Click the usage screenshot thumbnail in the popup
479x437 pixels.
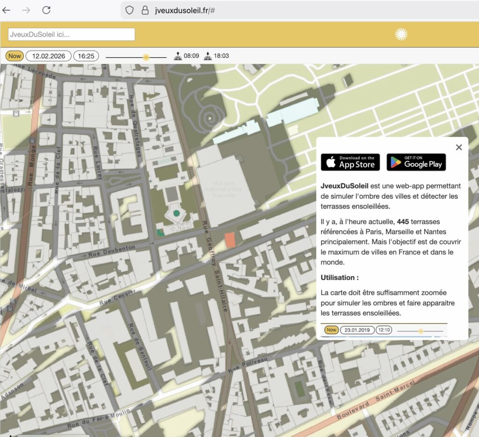[x=384, y=330]
